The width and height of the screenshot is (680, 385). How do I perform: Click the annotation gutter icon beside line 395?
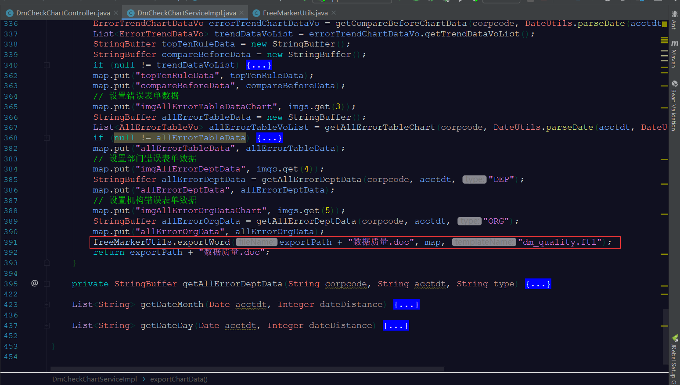[x=34, y=284]
